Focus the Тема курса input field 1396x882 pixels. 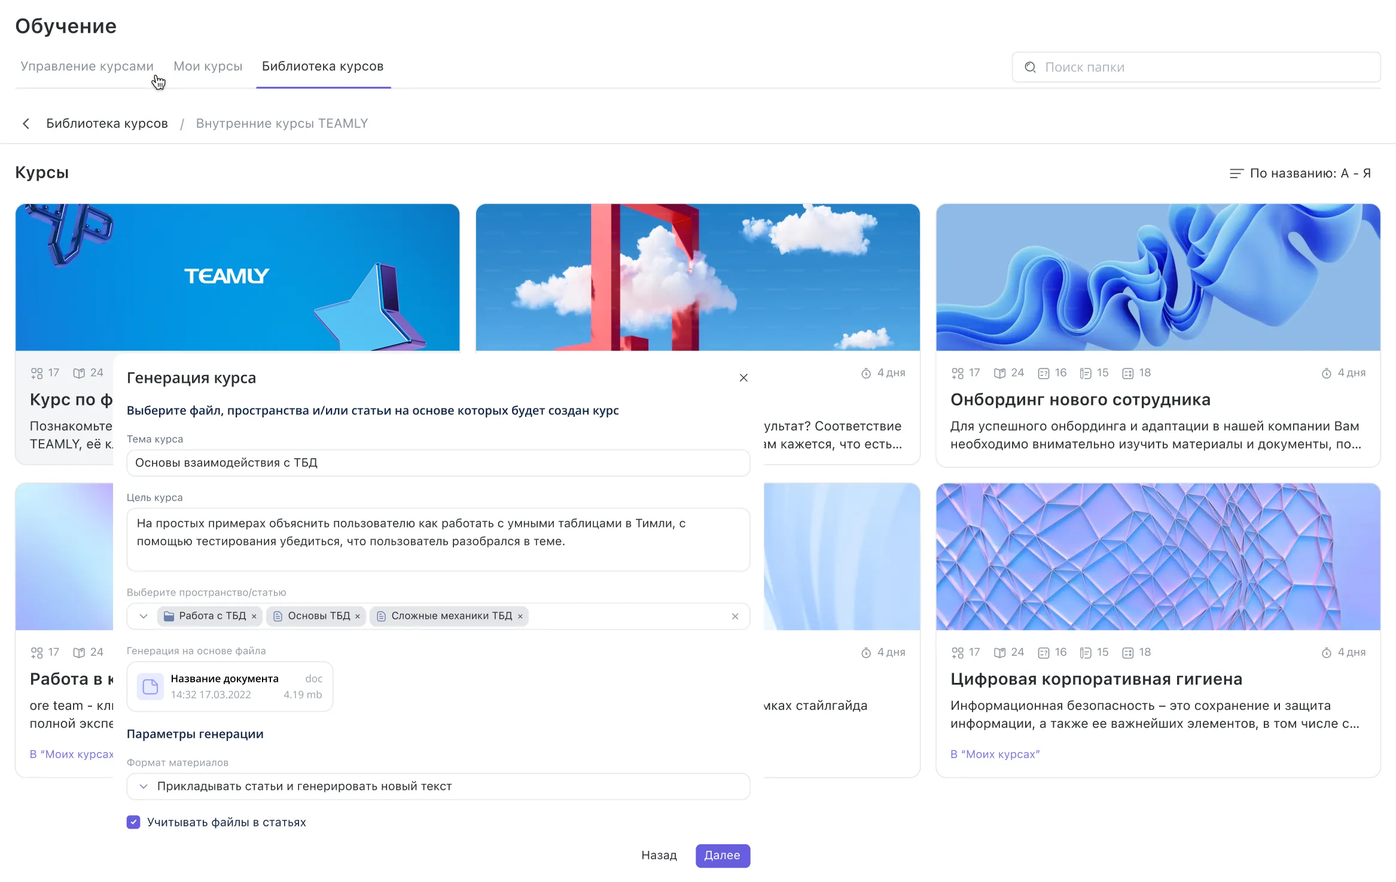pyautogui.click(x=438, y=463)
